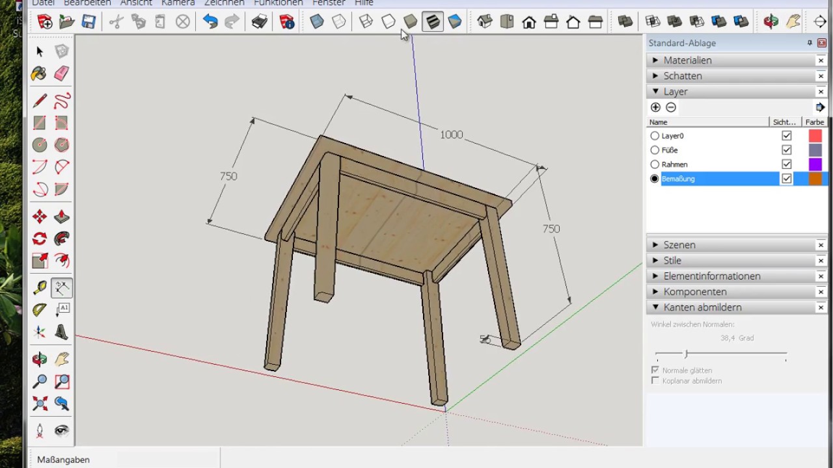This screenshot has height=468, width=833.
Task: Select the Orbit tool
Action: coord(40,359)
